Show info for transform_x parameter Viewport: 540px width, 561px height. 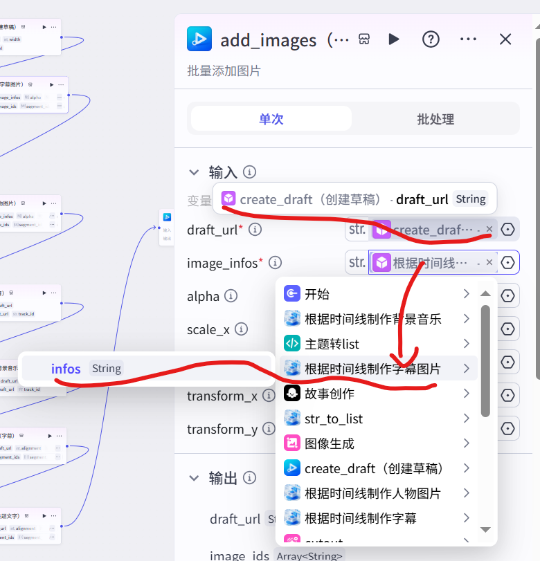tap(269, 396)
